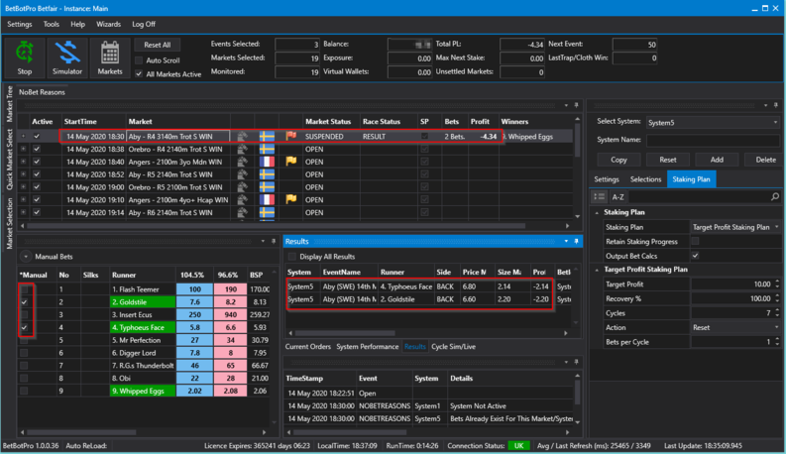
Task: Click the Copy system button
Action: [618, 159]
